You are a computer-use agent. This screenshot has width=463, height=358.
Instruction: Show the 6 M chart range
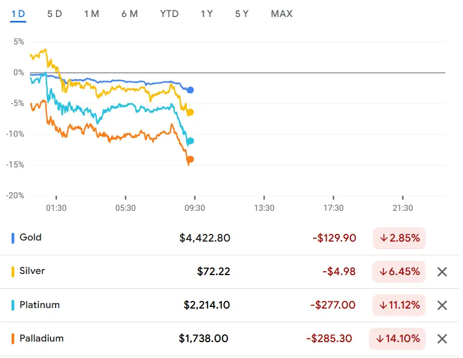click(130, 14)
